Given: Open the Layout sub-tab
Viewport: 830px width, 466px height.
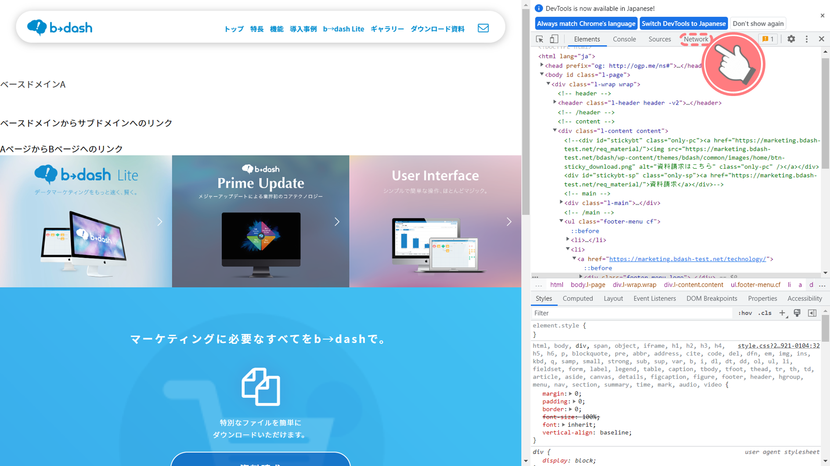Looking at the screenshot, I should click(613, 299).
